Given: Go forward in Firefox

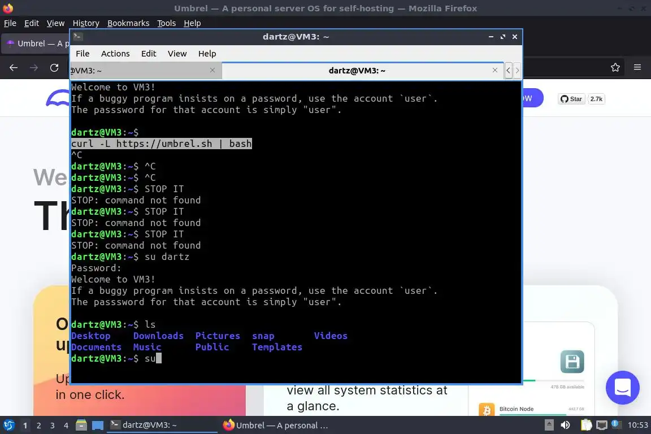Looking at the screenshot, I should tap(34, 67).
